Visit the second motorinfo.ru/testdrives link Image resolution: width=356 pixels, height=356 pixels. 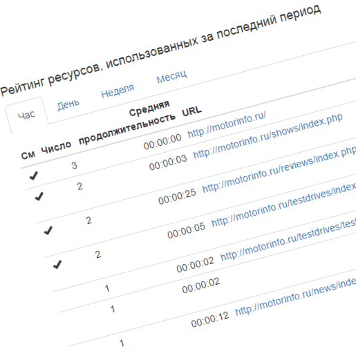pyautogui.click(x=288, y=240)
